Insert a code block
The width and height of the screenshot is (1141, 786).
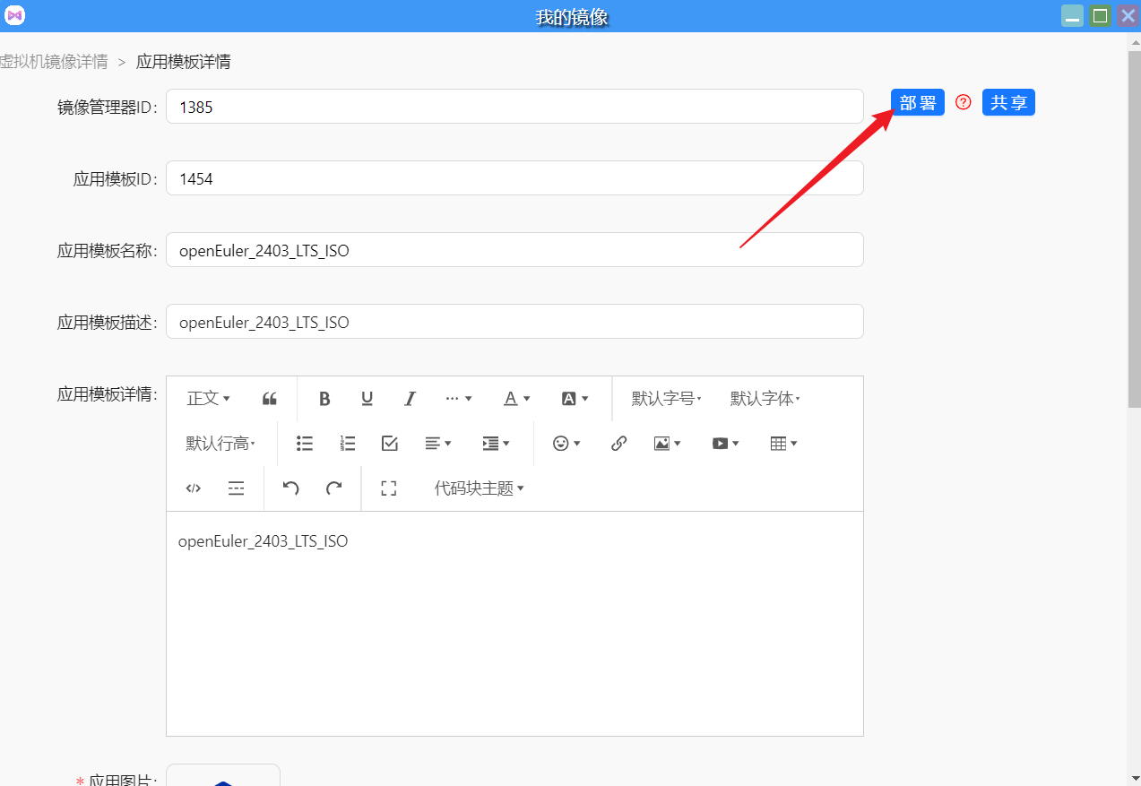coord(193,488)
